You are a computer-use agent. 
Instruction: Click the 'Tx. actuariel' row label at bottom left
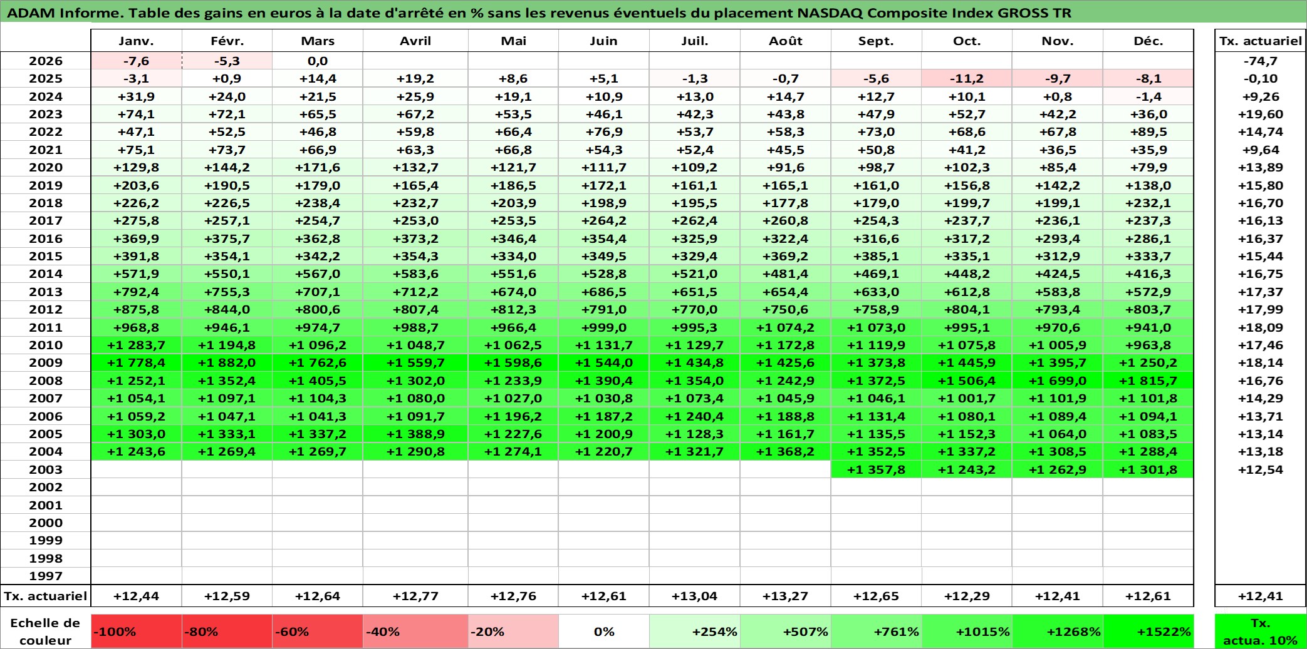coord(46,596)
